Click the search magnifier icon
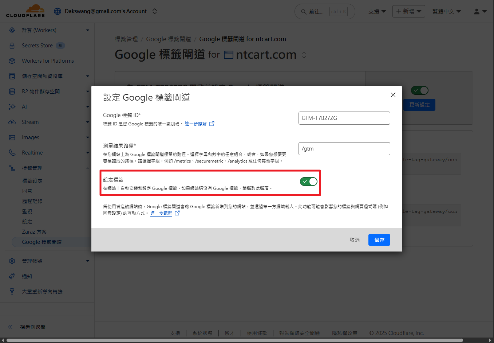 pos(304,12)
